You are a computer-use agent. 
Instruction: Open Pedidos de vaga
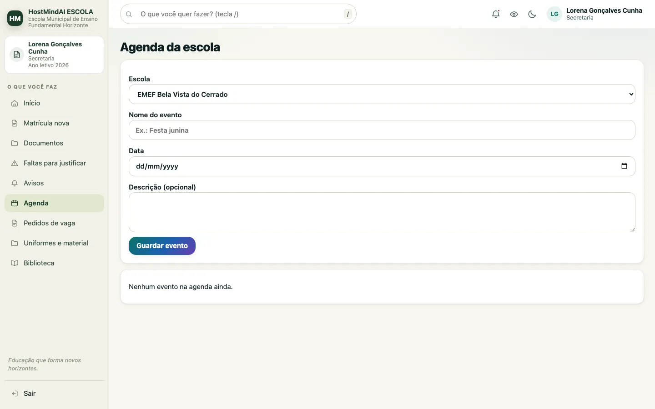pyautogui.click(x=54, y=223)
